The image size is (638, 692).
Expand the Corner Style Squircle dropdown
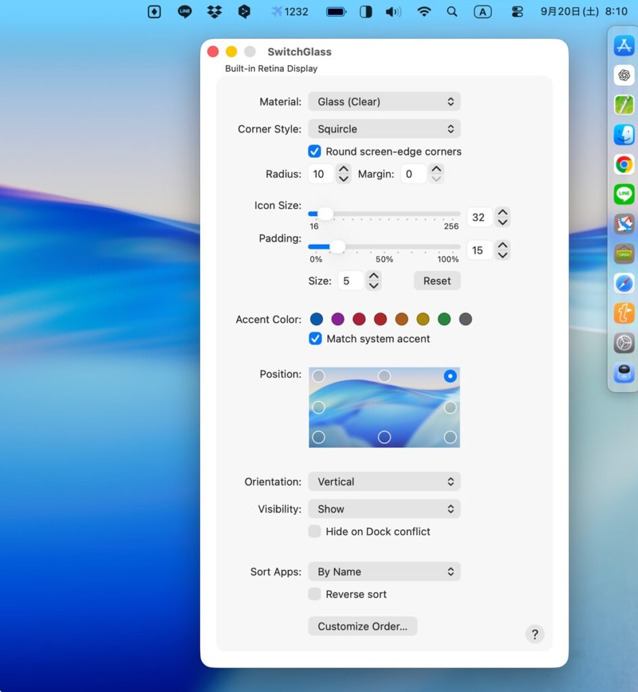(384, 129)
